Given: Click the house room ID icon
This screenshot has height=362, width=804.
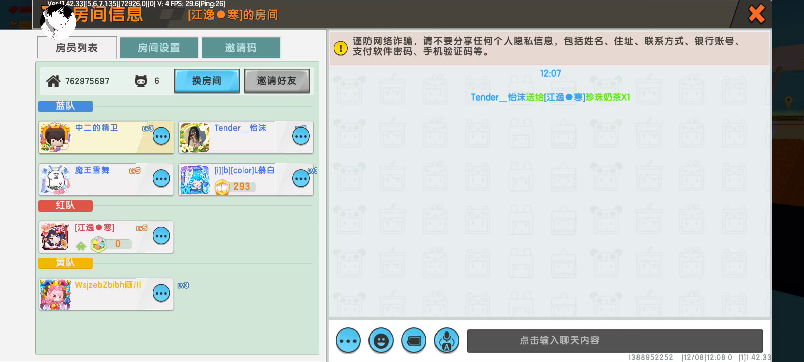Looking at the screenshot, I should [x=53, y=81].
